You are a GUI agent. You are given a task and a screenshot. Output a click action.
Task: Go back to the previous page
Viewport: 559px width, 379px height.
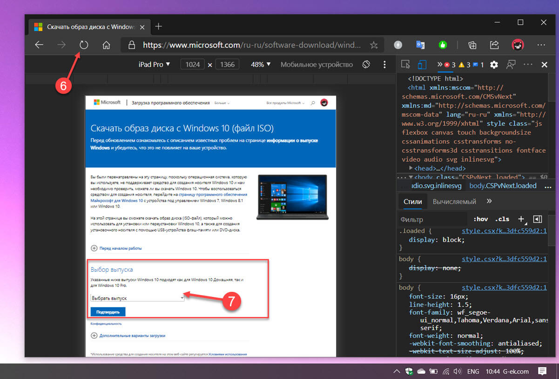point(39,45)
